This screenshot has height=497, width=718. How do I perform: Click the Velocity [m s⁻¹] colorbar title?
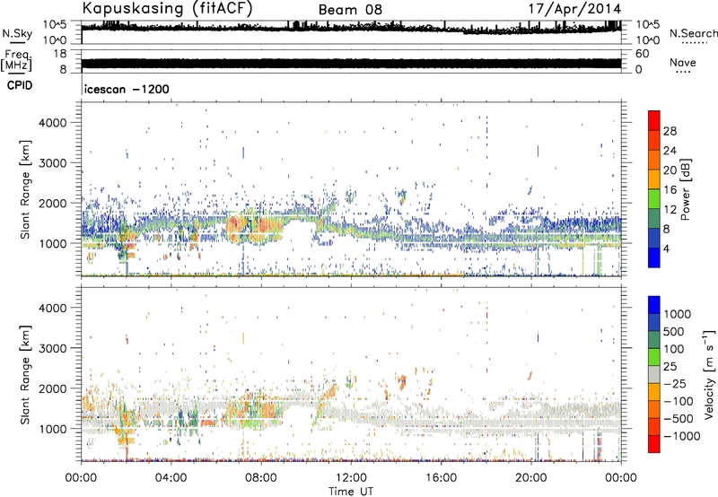[709, 374]
